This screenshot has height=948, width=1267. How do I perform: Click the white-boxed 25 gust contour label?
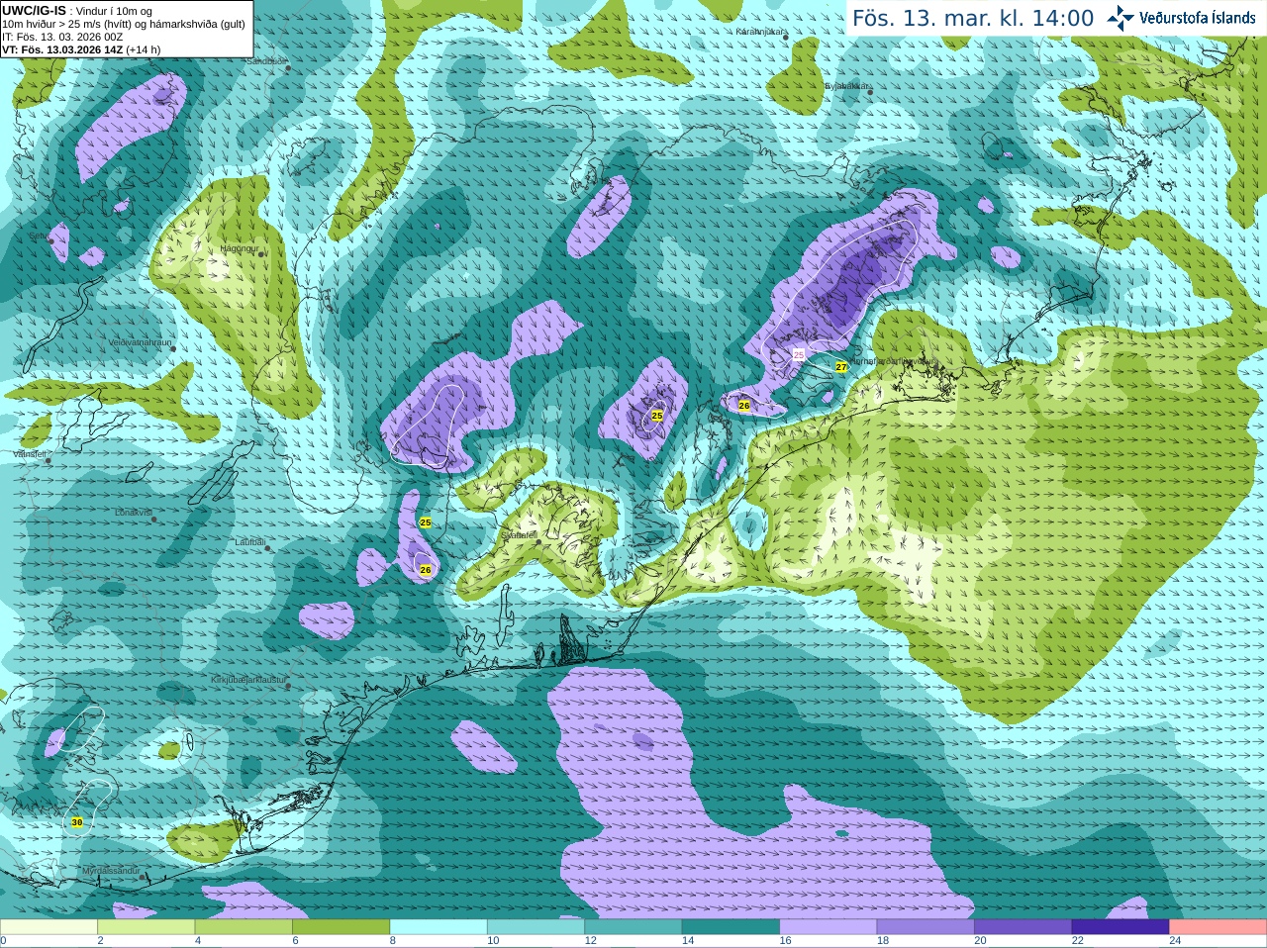point(799,354)
